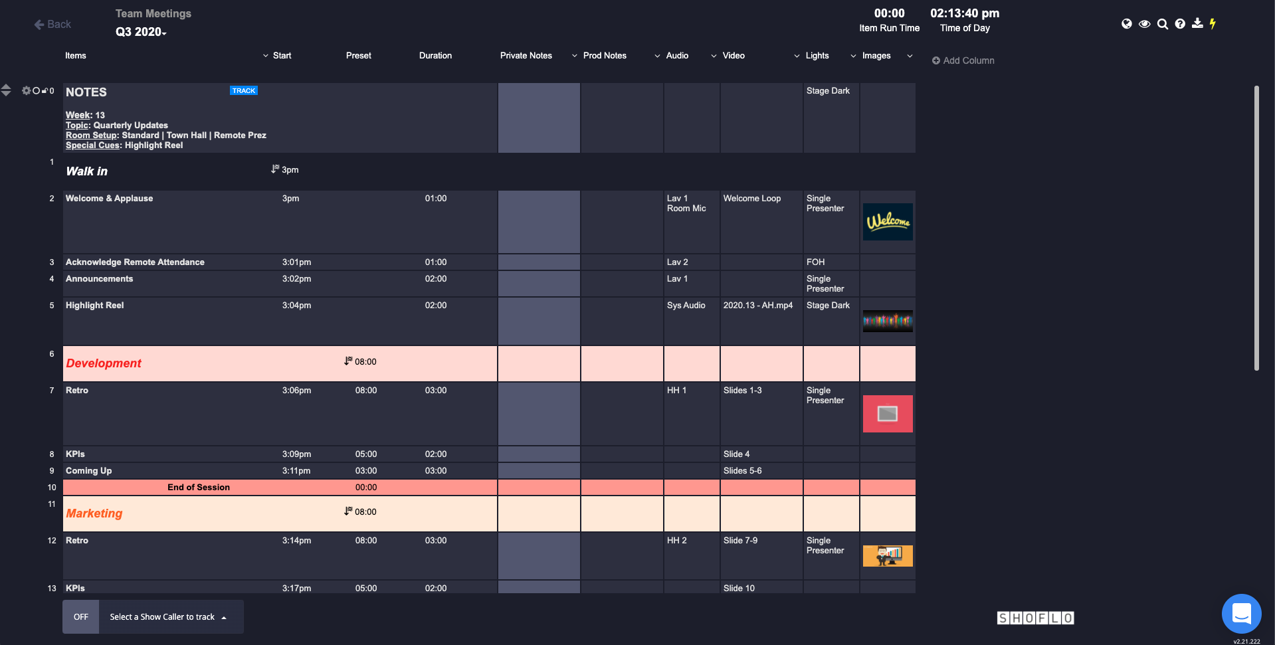
Task: Open the gear settings for NOTES row
Action: click(x=26, y=91)
